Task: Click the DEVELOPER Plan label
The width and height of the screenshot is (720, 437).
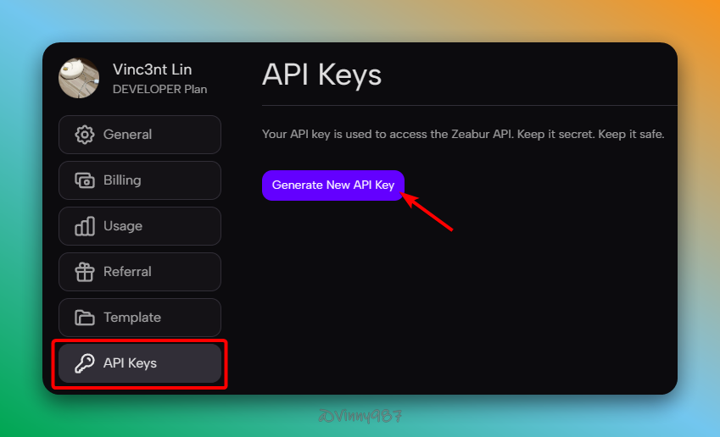Action: point(159,89)
